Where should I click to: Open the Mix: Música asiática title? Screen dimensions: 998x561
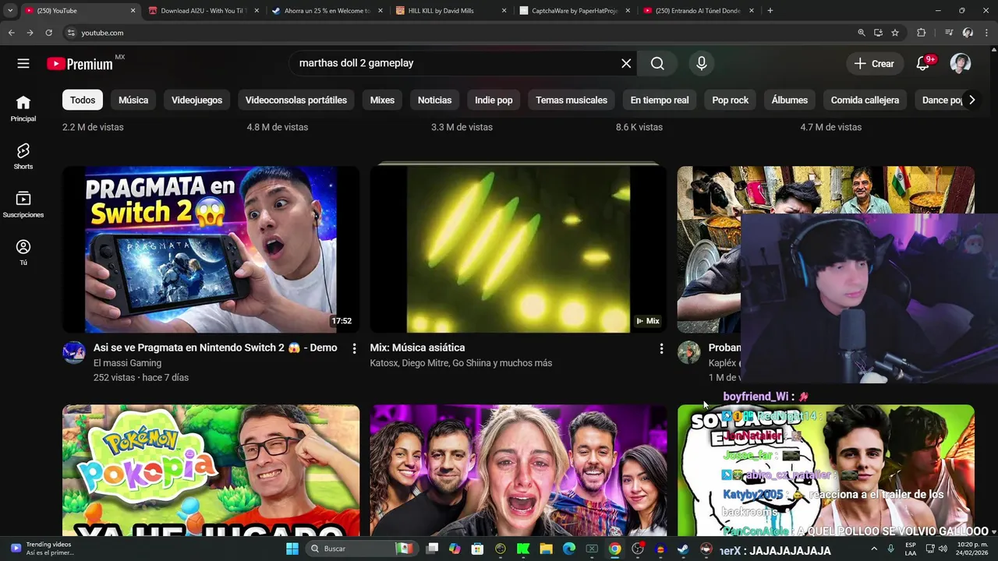click(x=417, y=348)
